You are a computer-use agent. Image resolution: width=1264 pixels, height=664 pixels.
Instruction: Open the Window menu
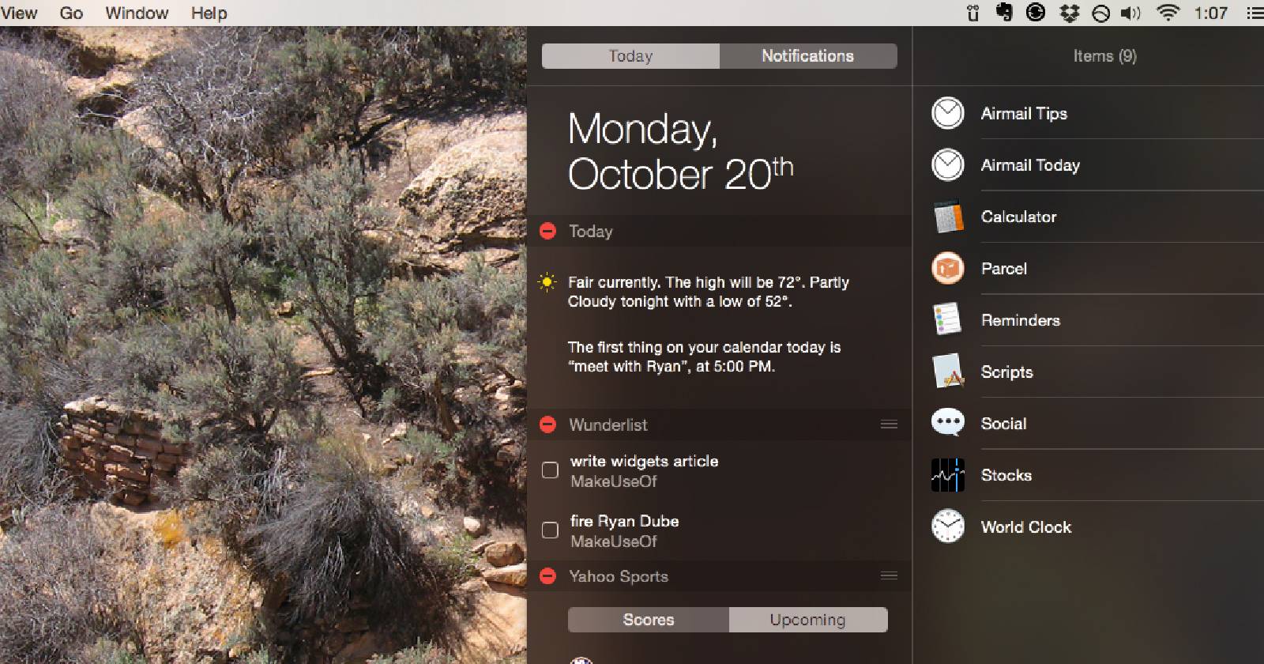tap(137, 13)
